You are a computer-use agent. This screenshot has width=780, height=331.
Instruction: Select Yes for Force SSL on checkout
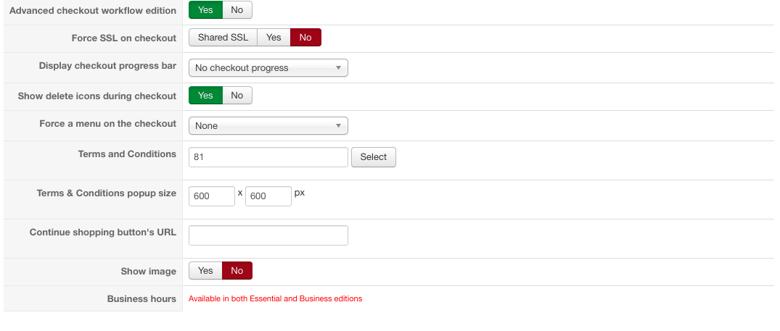point(274,38)
